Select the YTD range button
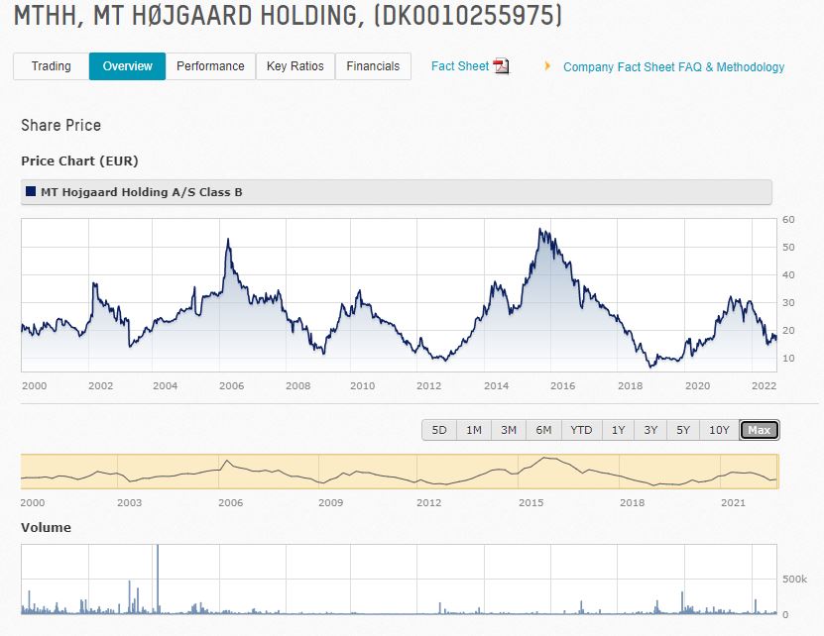 coord(581,430)
